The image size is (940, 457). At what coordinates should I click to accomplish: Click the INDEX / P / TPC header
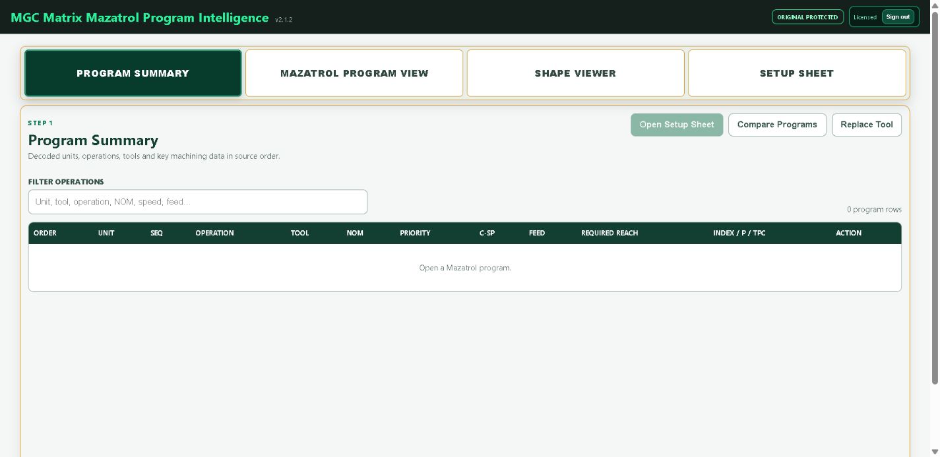pos(739,233)
